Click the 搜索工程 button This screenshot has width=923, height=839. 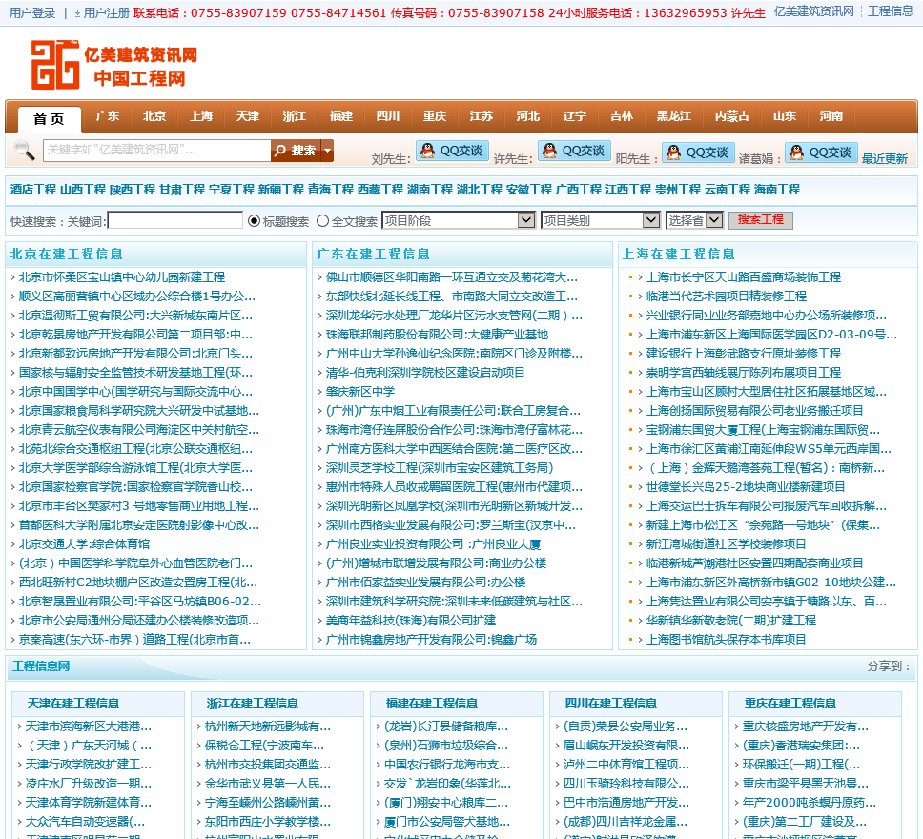(x=761, y=220)
